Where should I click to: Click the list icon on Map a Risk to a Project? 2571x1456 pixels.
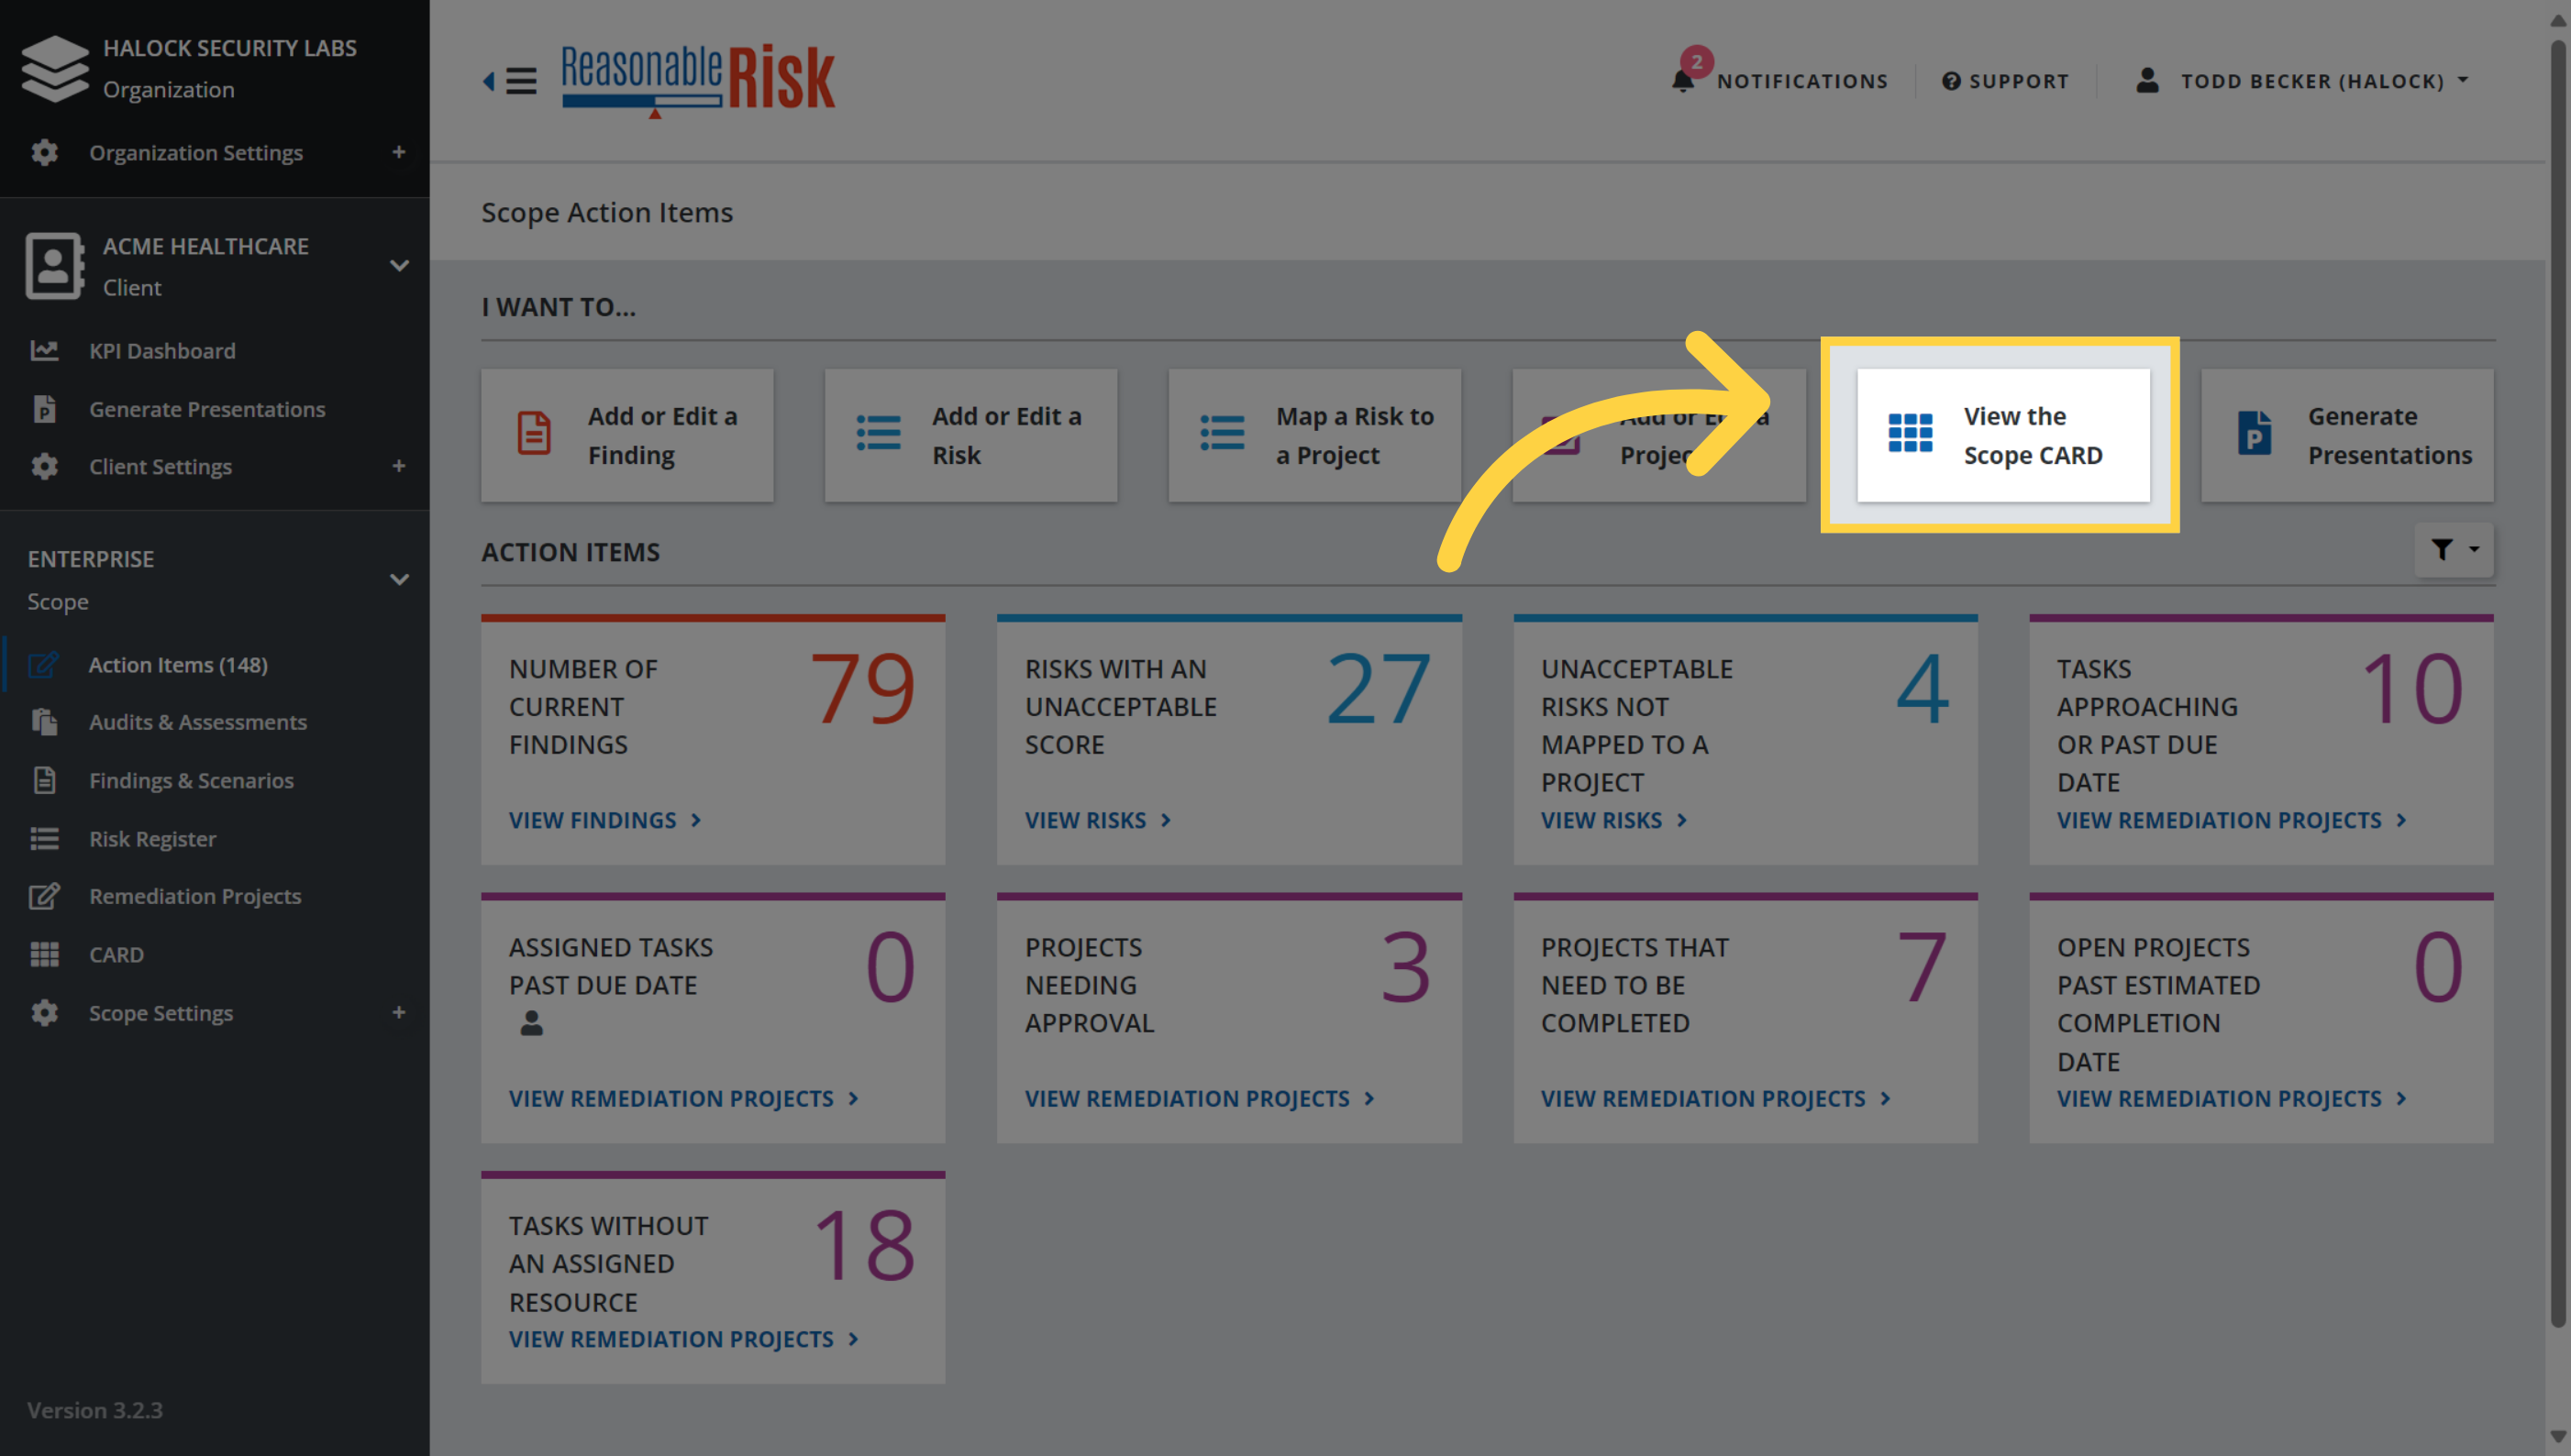1223,434
